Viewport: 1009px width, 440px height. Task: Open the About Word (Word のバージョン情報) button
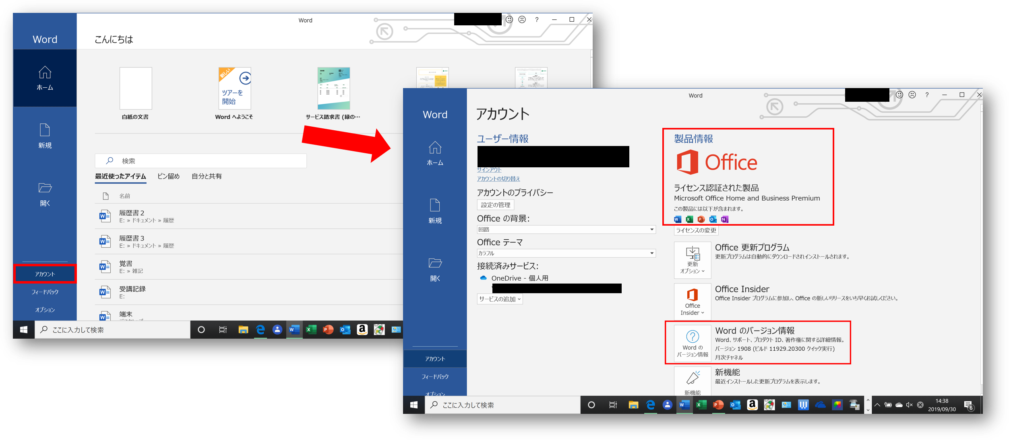[693, 343]
